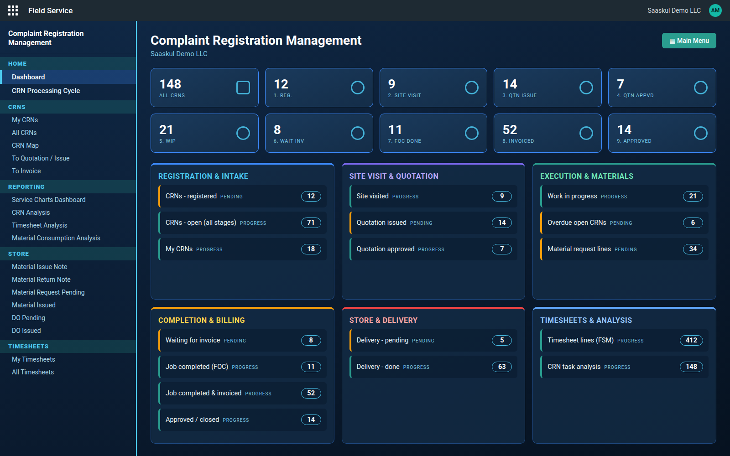The width and height of the screenshot is (730, 456).
Task: Open DO Issued
Action: (x=68, y=331)
